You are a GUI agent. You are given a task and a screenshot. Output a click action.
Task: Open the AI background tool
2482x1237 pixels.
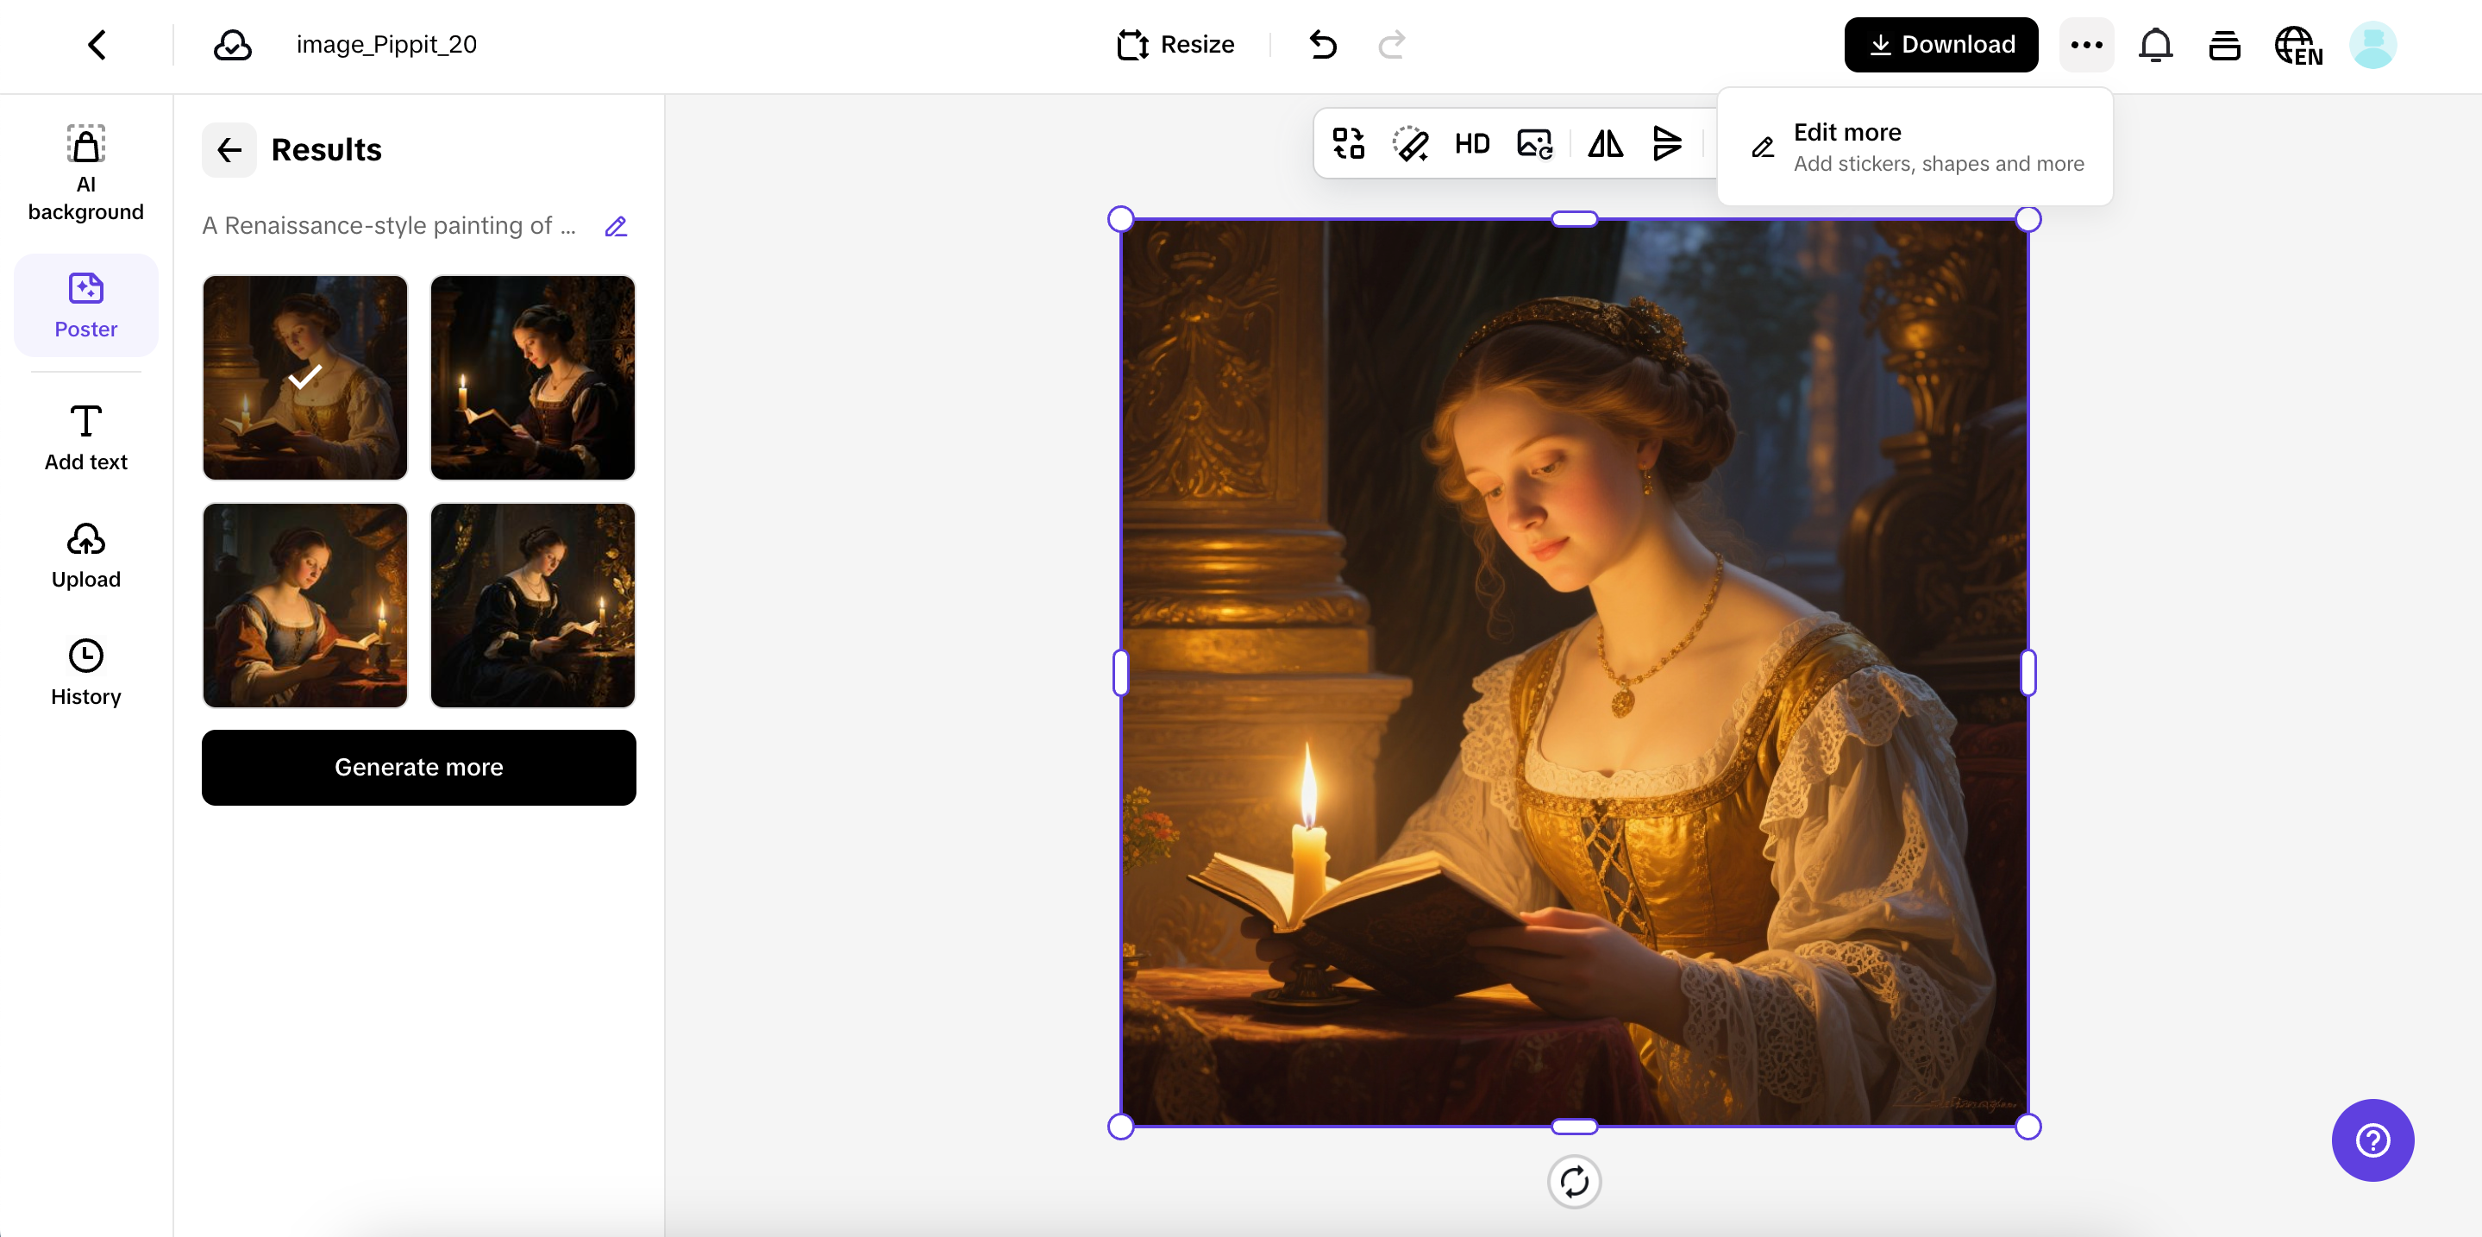tap(85, 173)
